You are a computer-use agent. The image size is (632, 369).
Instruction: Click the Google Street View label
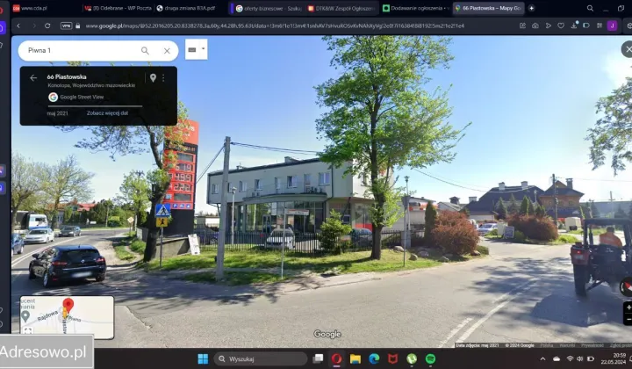[x=82, y=98]
